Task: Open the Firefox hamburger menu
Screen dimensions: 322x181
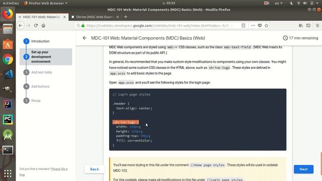Action: (x=317, y=26)
